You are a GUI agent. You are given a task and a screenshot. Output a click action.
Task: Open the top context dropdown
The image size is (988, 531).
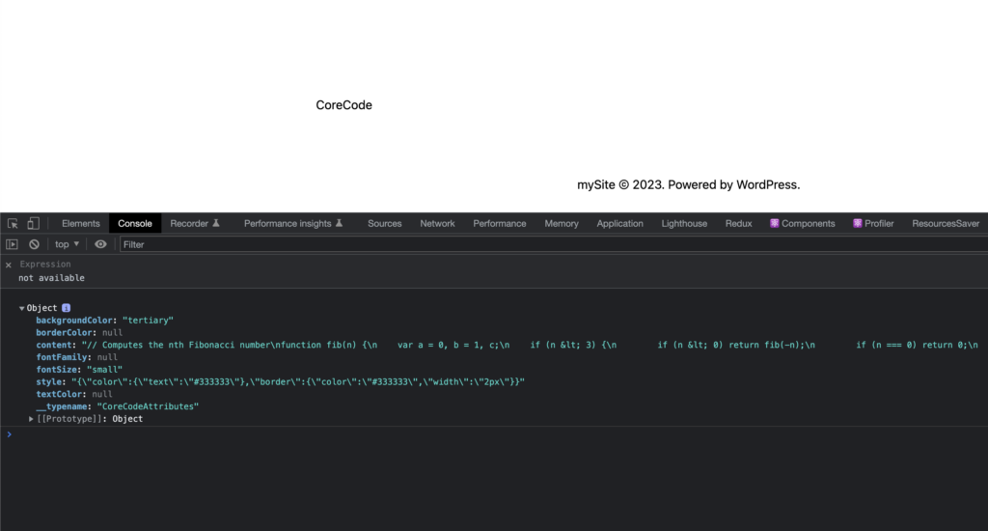67,244
